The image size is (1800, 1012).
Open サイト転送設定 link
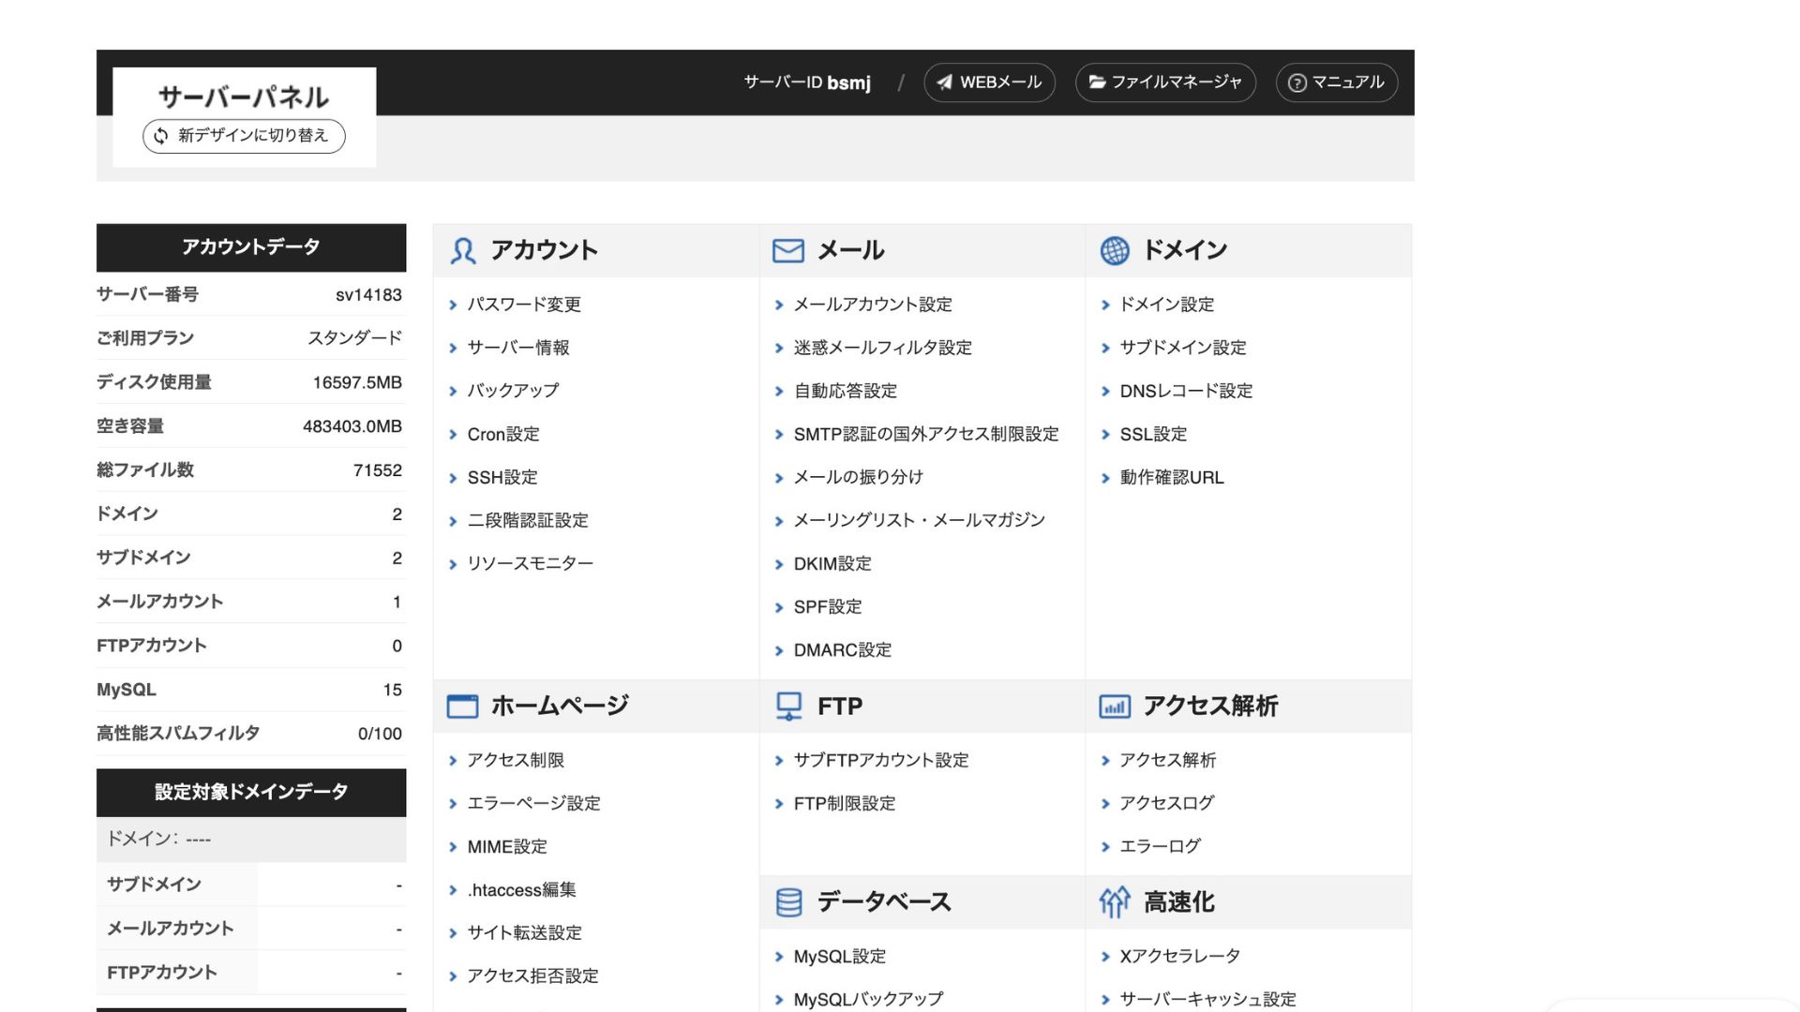coord(524,932)
